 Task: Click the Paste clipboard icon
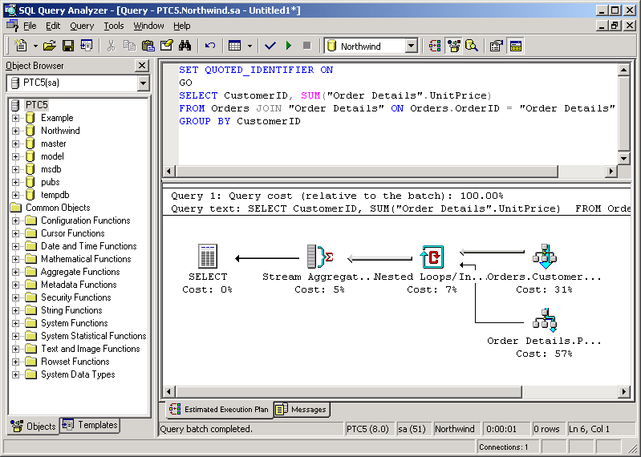(x=148, y=46)
